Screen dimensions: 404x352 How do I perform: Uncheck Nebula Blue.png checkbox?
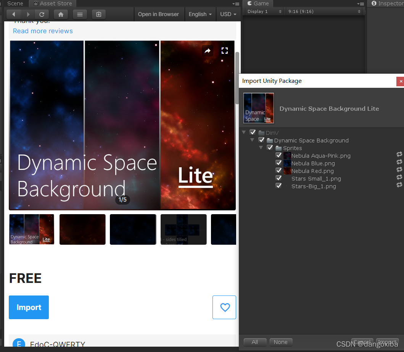[278, 163]
